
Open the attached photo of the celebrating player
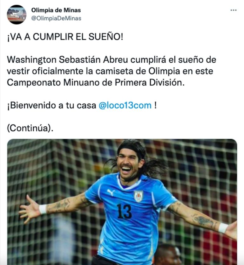point(122,202)
